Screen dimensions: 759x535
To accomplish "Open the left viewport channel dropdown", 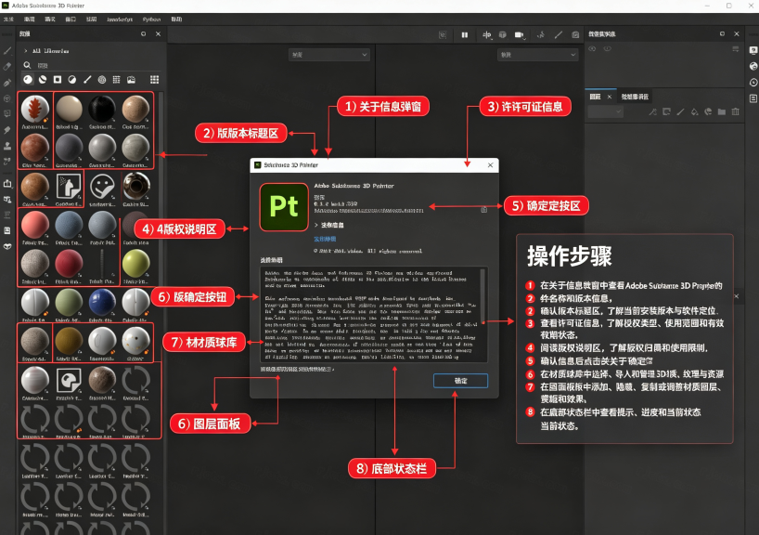I will pos(329,55).
